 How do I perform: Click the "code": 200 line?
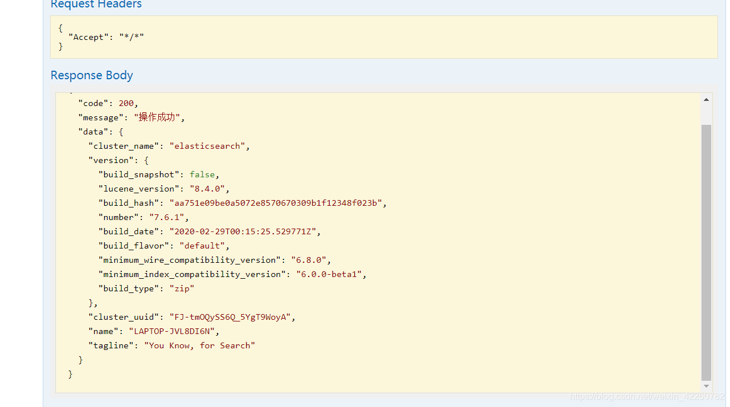click(108, 103)
